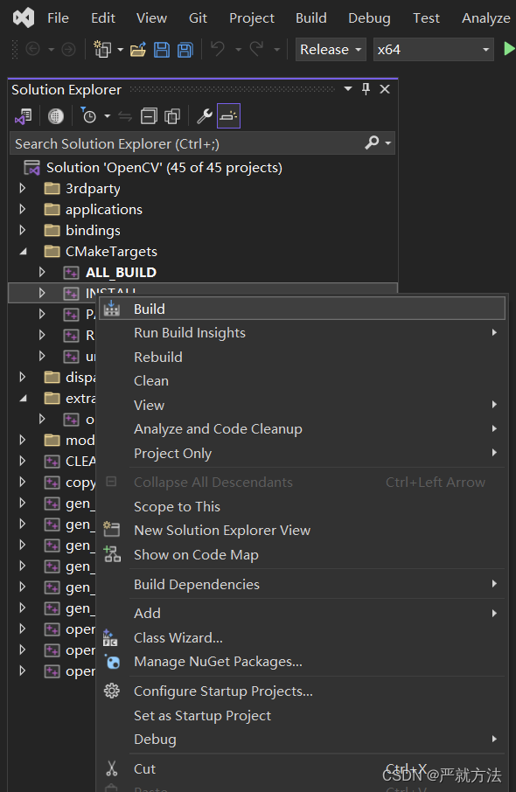Toggle Show All Files in Solution Explorer
516x792 pixels.
tap(171, 115)
